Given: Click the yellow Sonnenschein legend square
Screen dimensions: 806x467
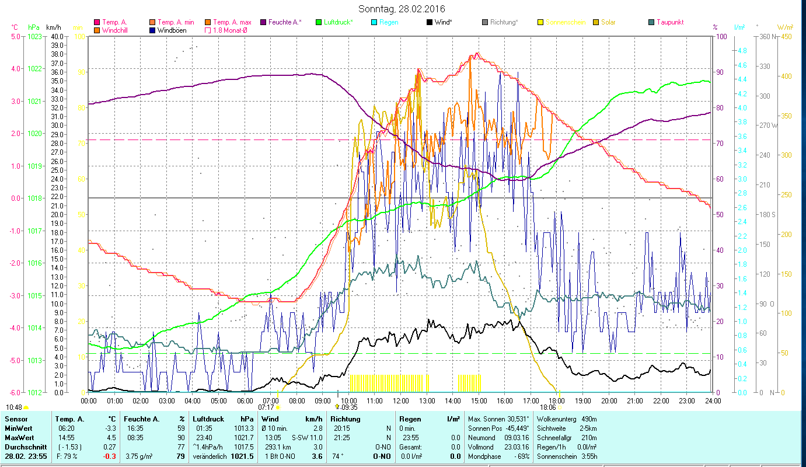Looking at the screenshot, I should pyautogui.click(x=540, y=22).
